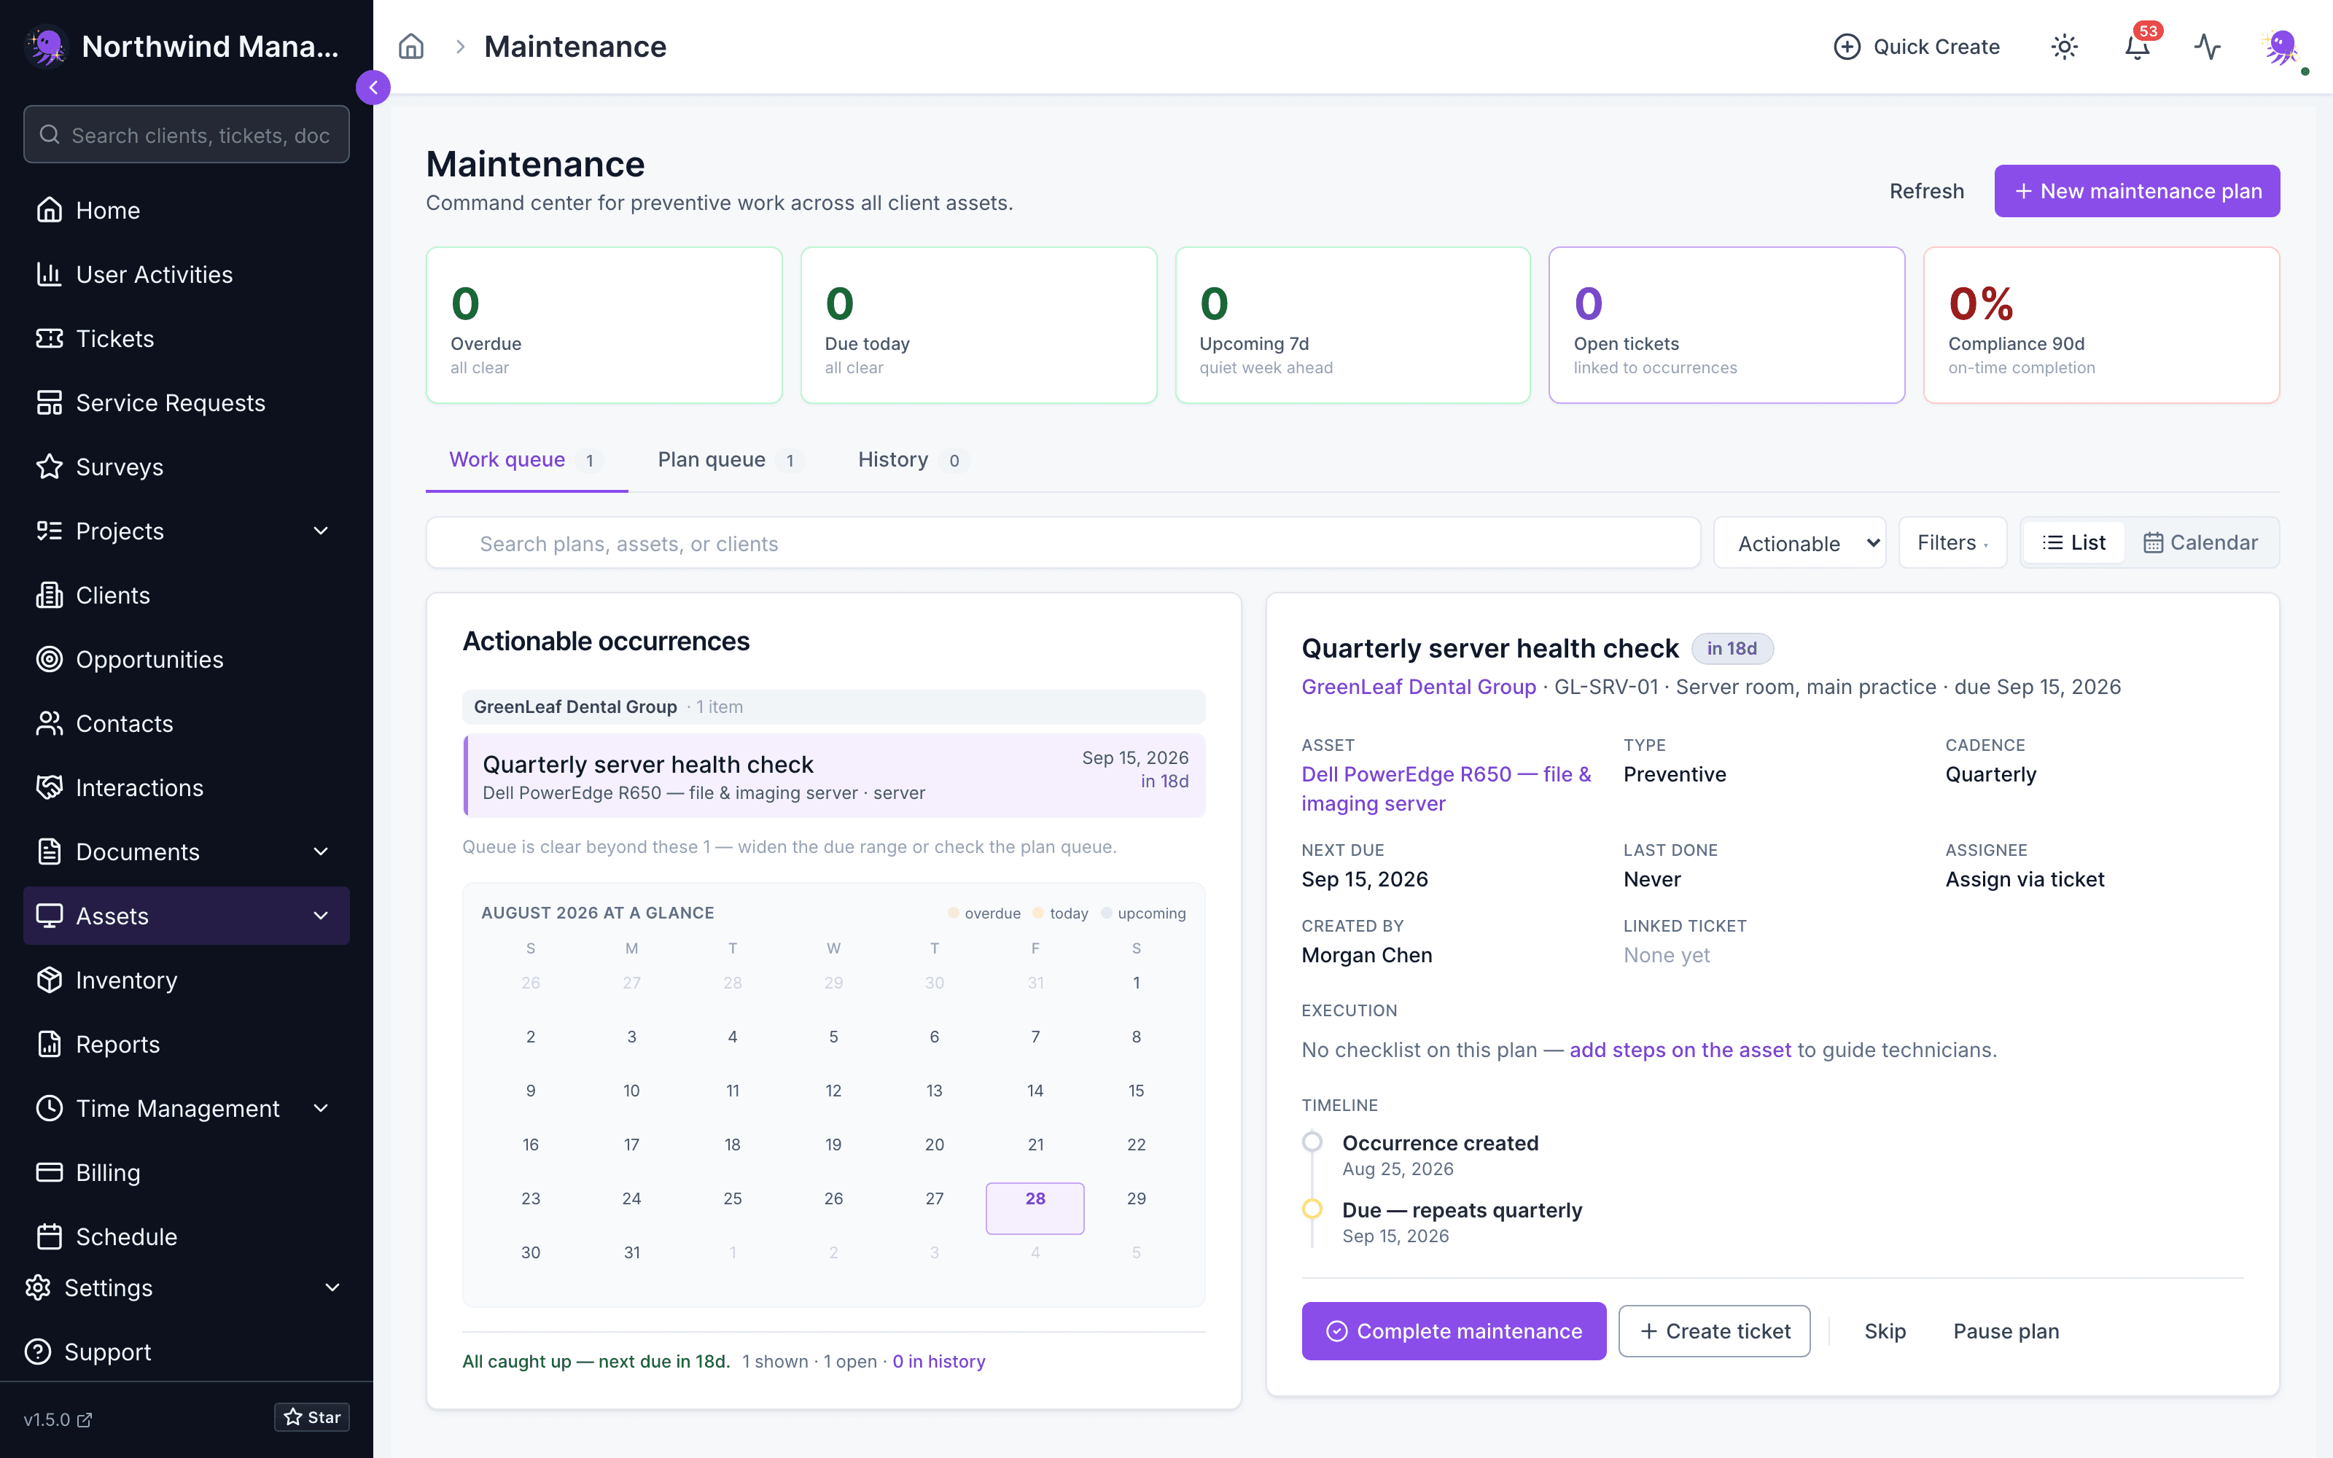Switch to the Calendar view toggle
Screen dimensions: 2333x1458
click(2200, 543)
